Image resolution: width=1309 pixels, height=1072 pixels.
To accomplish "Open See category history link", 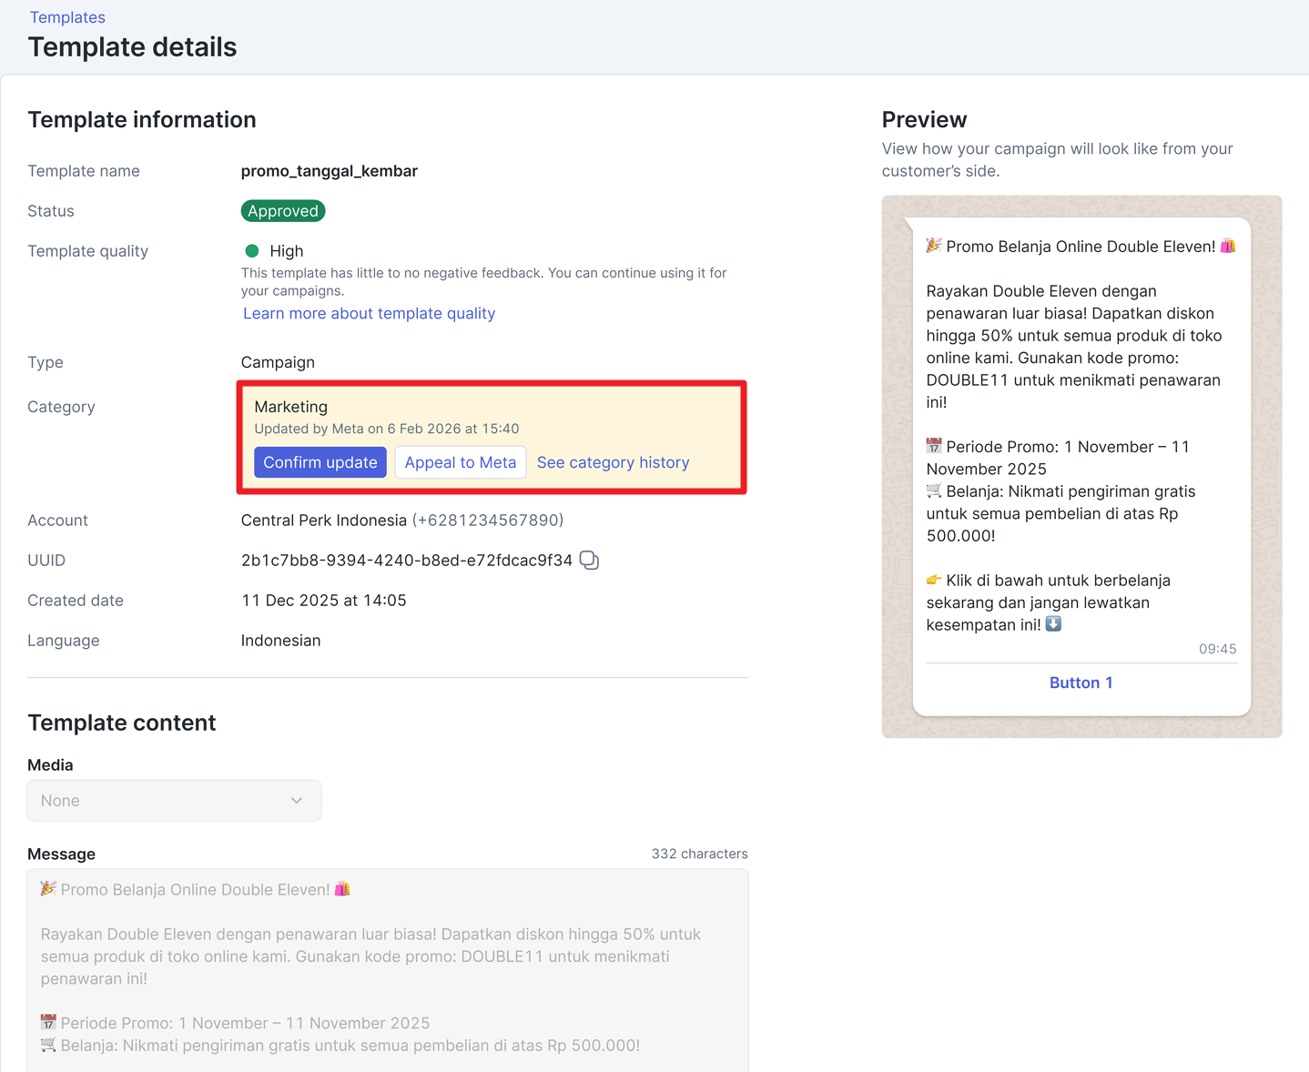I will pyautogui.click(x=613, y=462).
